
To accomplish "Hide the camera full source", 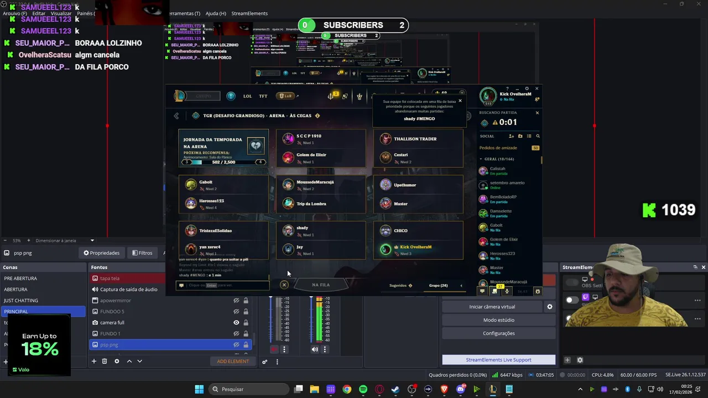I will [x=236, y=322].
